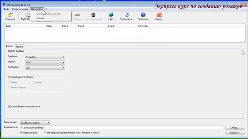248x139 pixels.
Task: Click the Видео column header
Action: click(x=91, y=26)
